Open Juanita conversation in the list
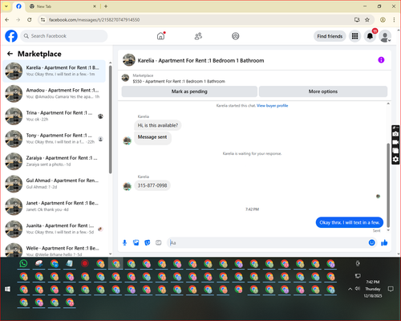The width and height of the screenshot is (401, 321). tap(55, 229)
